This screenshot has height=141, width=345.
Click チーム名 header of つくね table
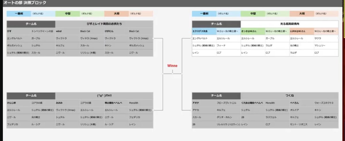tap(216, 96)
